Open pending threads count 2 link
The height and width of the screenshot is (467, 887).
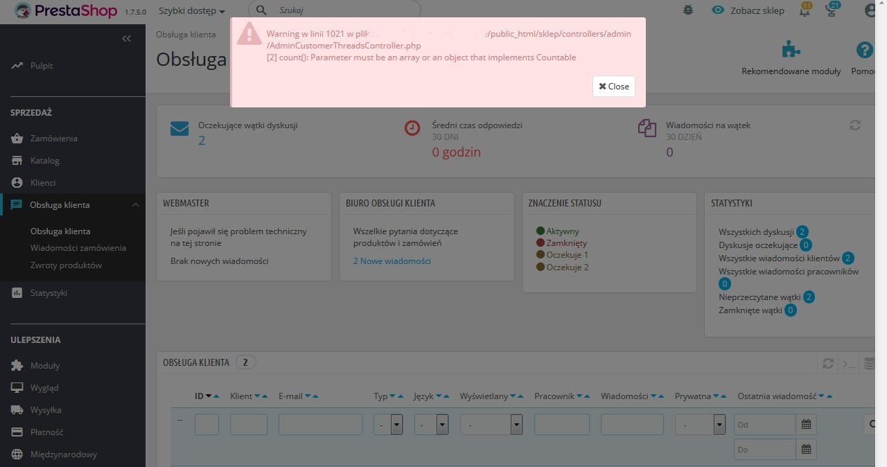[x=202, y=141]
